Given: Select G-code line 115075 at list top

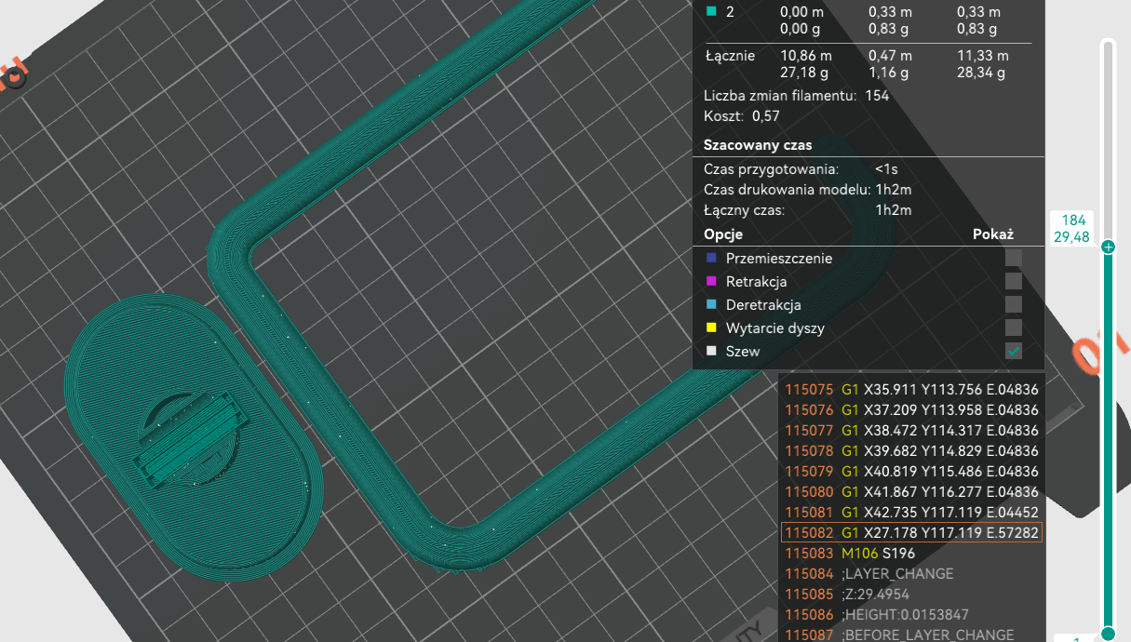Looking at the screenshot, I should (x=910, y=390).
